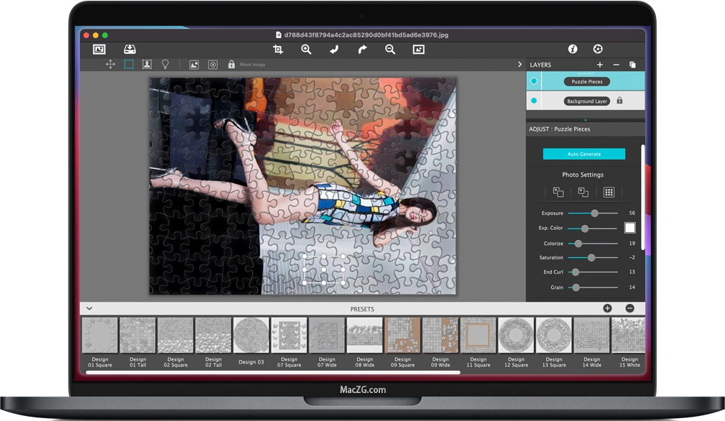Click the lock icon on Background Layer
This screenshot has width=725, height=421.
tap(619, 101)
